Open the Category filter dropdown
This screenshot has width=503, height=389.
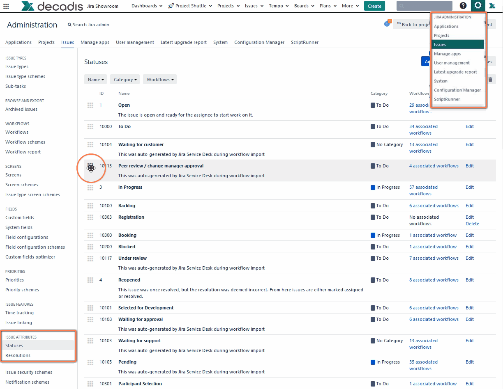pyautogui.click(x=125, y=79)
